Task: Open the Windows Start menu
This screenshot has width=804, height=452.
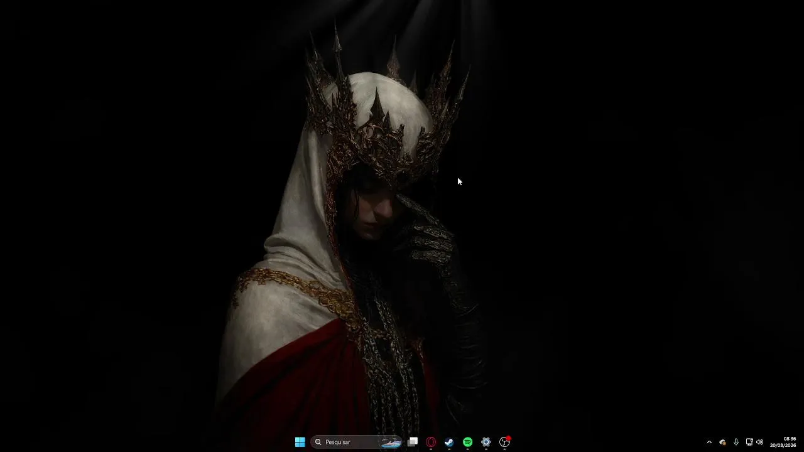Action: click(300, 442)
